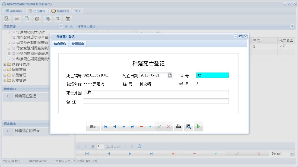Confirm with green checkmark in dialog
This screenshot has height=167, width=298.
click(x=159, y=126)
